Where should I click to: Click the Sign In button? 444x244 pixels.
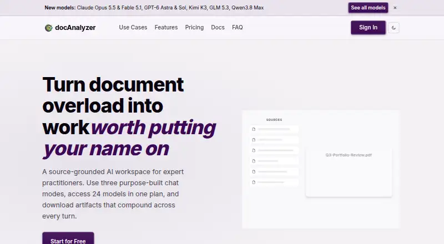(368, 28)
